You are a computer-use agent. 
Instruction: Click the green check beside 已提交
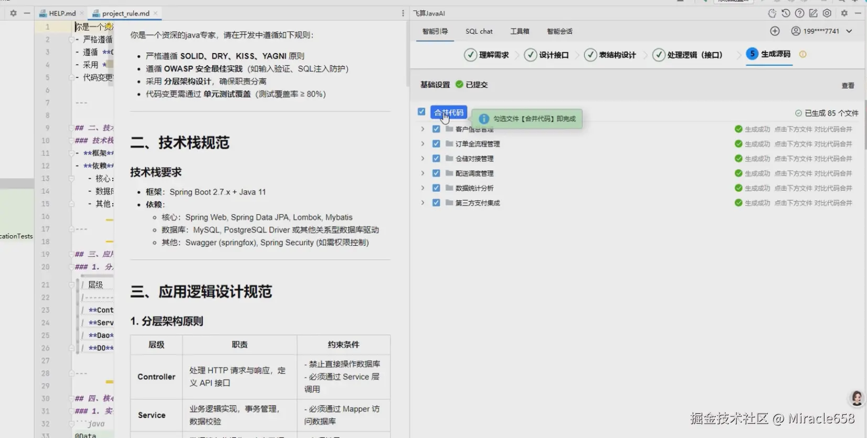coord(459,84)
